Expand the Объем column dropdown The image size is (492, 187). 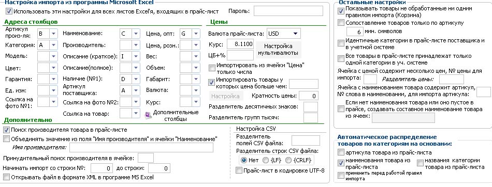[196, 68]
